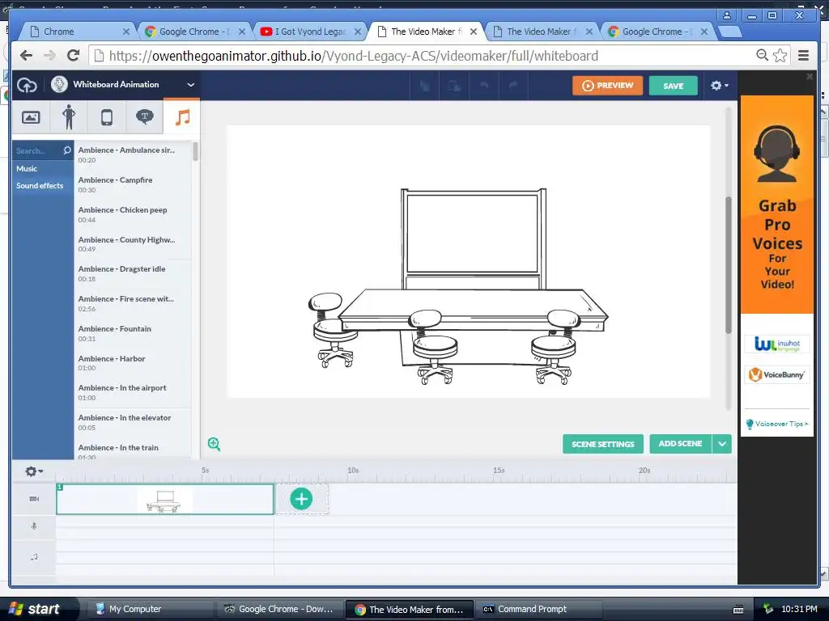Click the green SAVE button
The width and height of the screenshot is (829, 621).
point(673,86)
